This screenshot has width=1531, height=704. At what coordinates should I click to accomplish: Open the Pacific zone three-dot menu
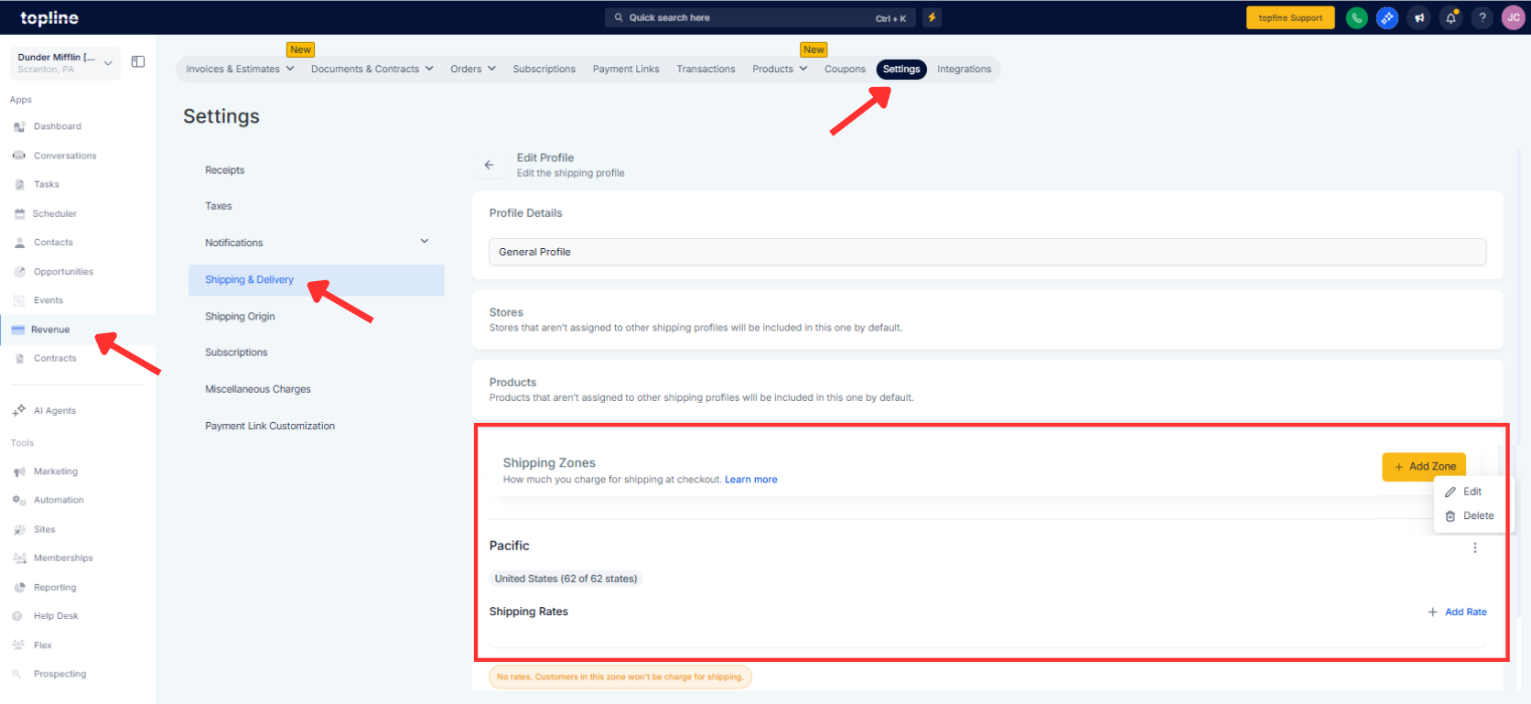point(1474,547)
